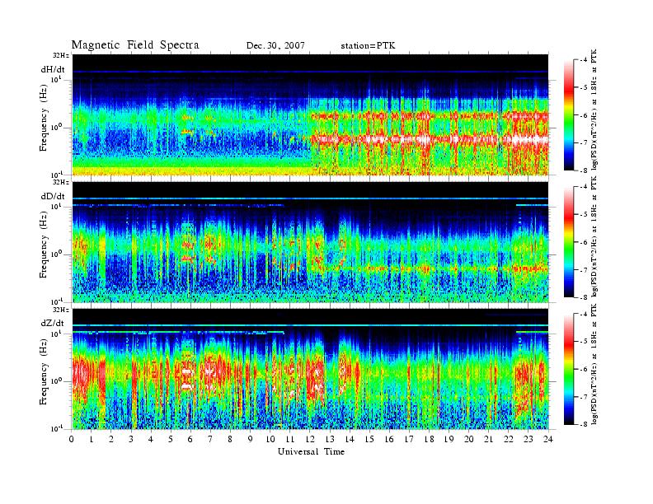Viewport: 653px width, 504px height.
Task: Click hour 9 on the time axis
Action: (251, 439)
